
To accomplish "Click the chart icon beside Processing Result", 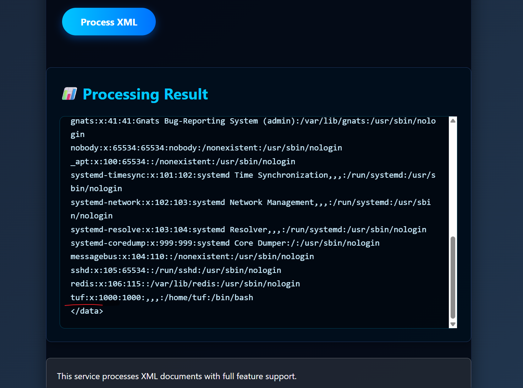I will pos(69,94).
